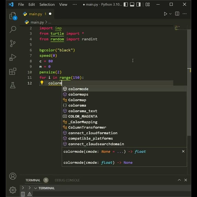197x197 pixels.
Task: Open the Accounts menu icon
Action: point(13,176)
